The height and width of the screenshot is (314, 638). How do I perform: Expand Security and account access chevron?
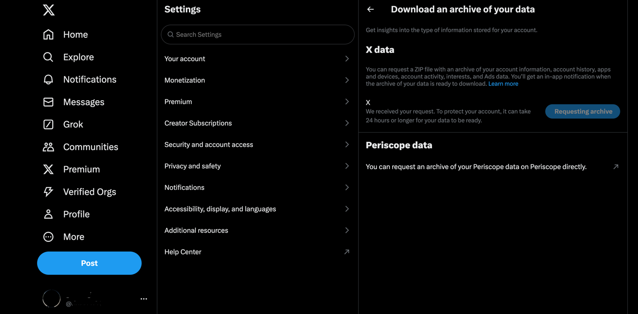[x=347, y=145]
